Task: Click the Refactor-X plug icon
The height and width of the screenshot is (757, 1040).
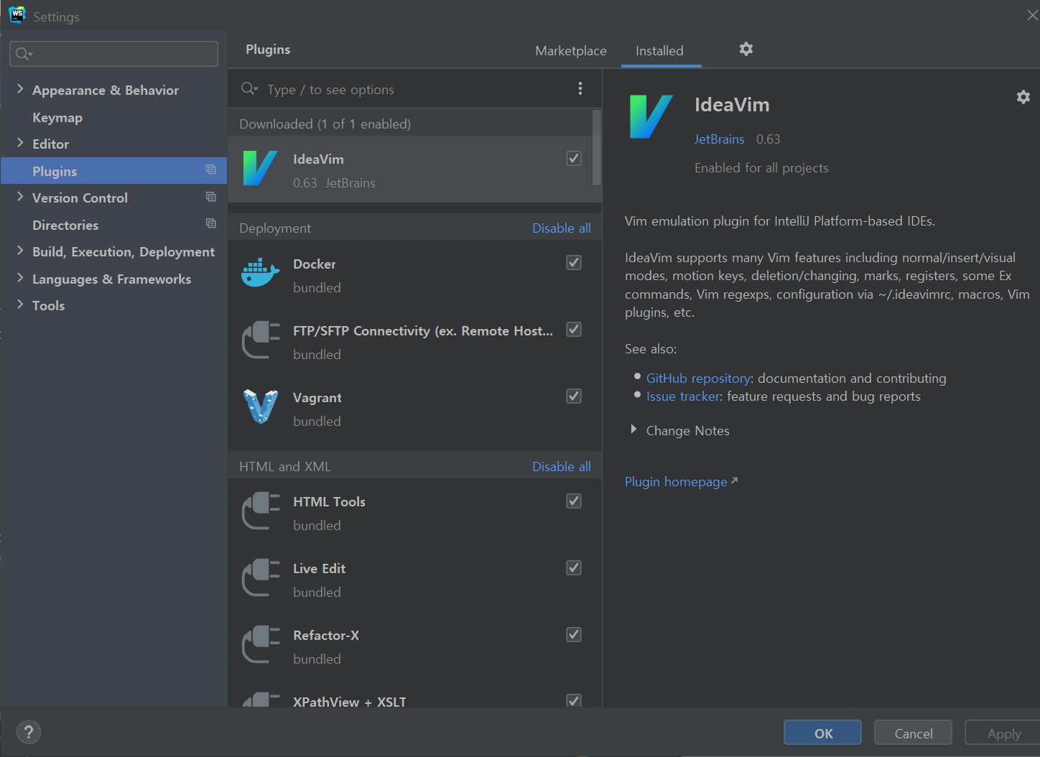Action: point(260,644)
